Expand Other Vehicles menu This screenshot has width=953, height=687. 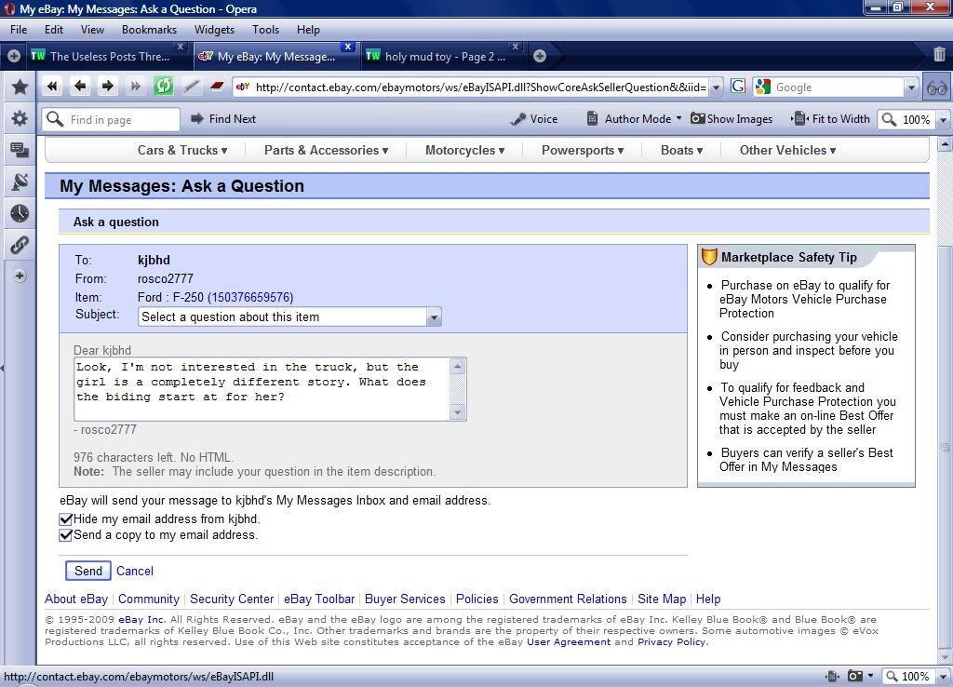coord(787,150)
